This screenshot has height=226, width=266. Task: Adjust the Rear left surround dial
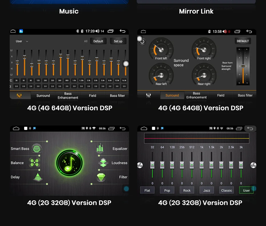click(x=161, y=75)
